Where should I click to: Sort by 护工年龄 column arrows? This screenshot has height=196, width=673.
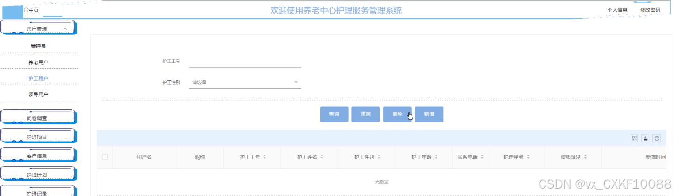pos(436,157)
